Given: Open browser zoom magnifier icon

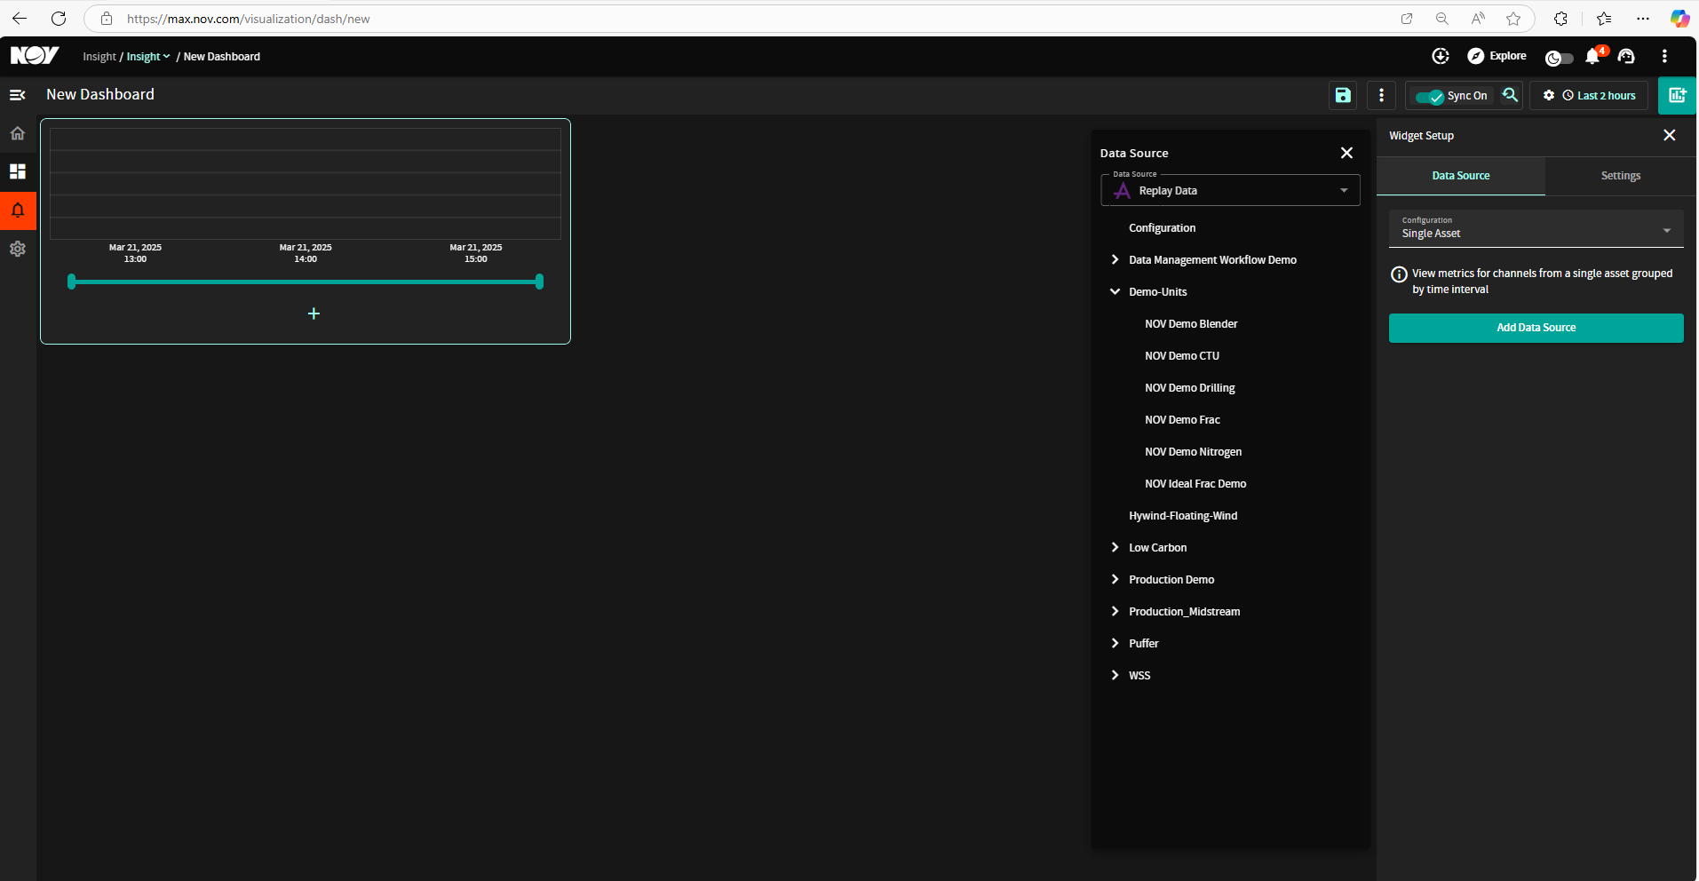Looking at the screenshot, I should tap(1442, 19).
